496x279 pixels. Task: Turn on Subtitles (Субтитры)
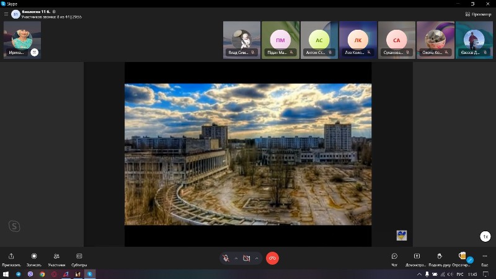[x=79, y=256]
